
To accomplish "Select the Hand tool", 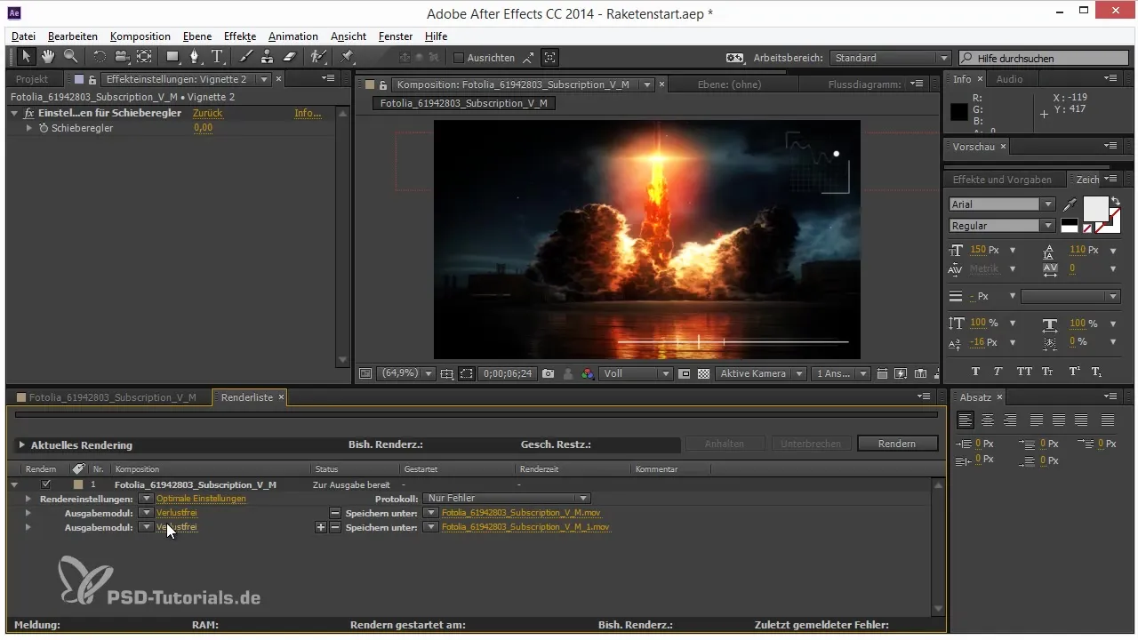I will pyautogui.click(x=48, y=57).
